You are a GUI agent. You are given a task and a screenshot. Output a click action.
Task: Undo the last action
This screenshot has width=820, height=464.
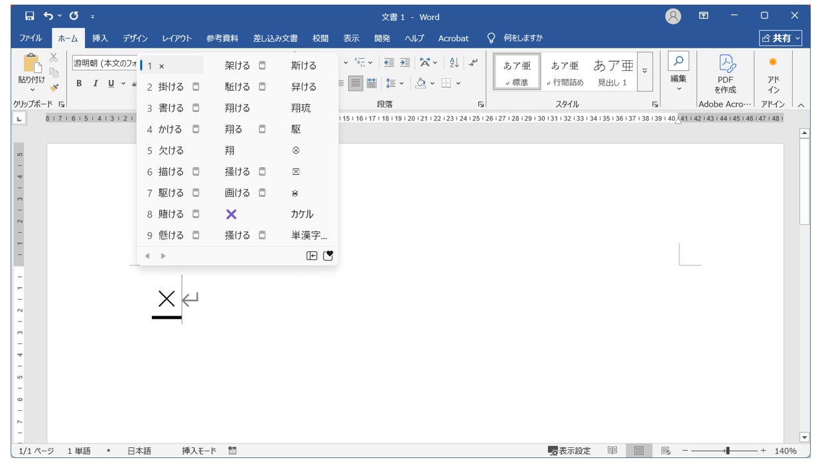(x=48, y=16)
